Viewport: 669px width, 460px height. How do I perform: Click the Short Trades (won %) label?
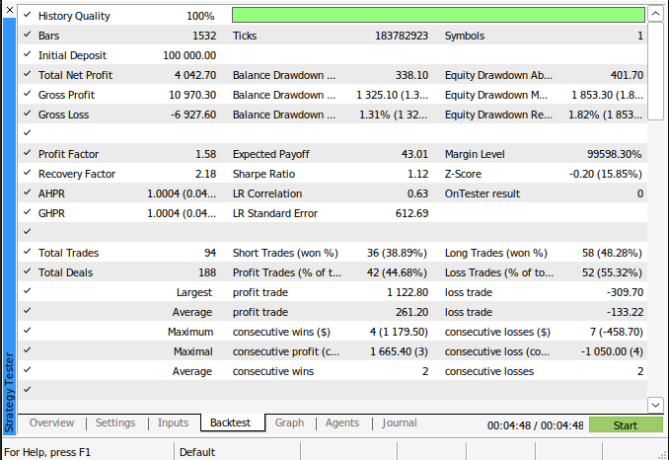click(285, 253)
